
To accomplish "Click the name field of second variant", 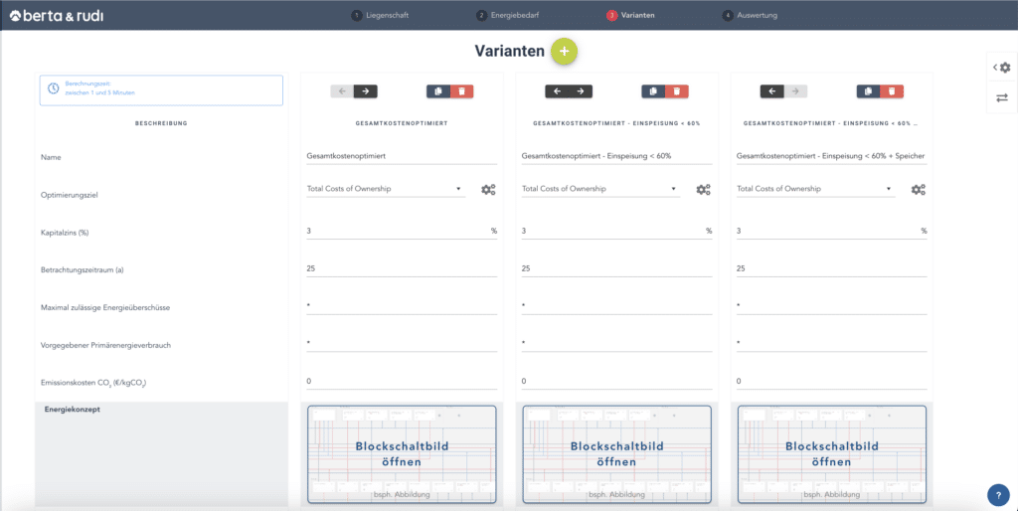I will click(x=616, y=155).
